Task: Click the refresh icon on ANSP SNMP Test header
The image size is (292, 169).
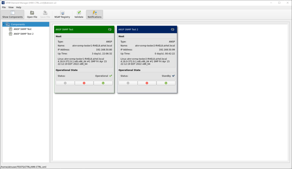Action: coord(110,29)
